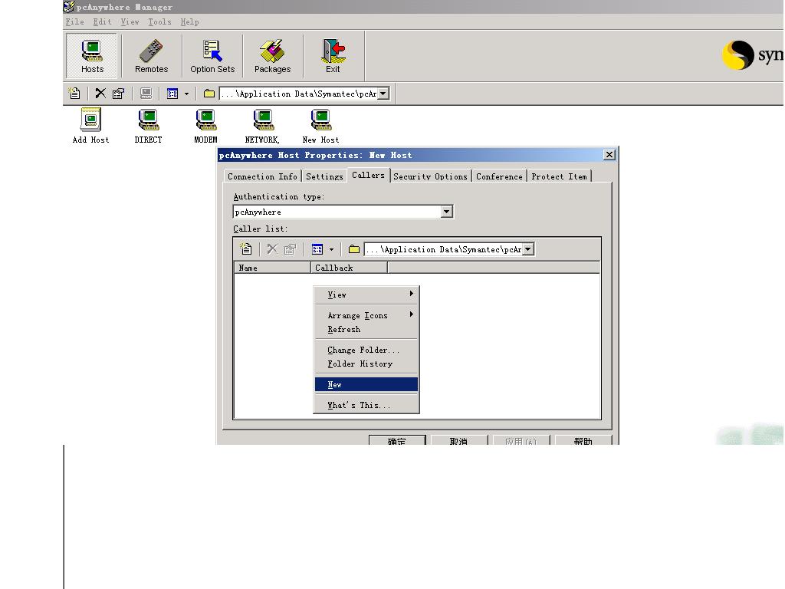The width and height of the screenshot is (785, 589).
Task: Open the View menu in menu bar
Action: pyautogui.click(x=130, y=22)
